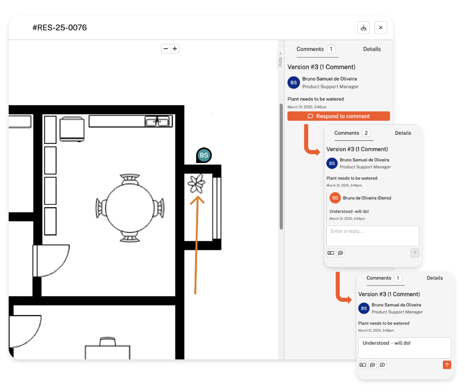Zoom in with the plus button
The image size is (465, 392).
pyautogui.click(x=175, y=49)
